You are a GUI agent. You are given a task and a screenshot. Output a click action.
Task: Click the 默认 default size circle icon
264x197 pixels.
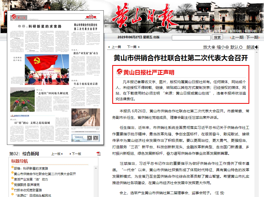(241, 47)
